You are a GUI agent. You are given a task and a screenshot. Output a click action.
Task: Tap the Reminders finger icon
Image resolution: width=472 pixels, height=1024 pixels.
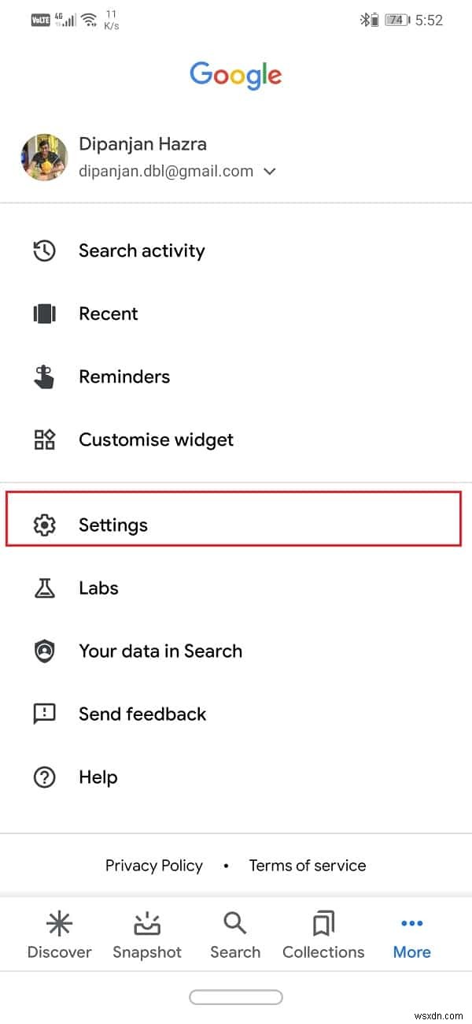[44, 377]
